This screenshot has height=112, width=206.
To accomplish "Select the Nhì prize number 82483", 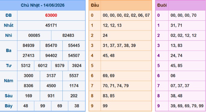I will (x=68, y=35).
